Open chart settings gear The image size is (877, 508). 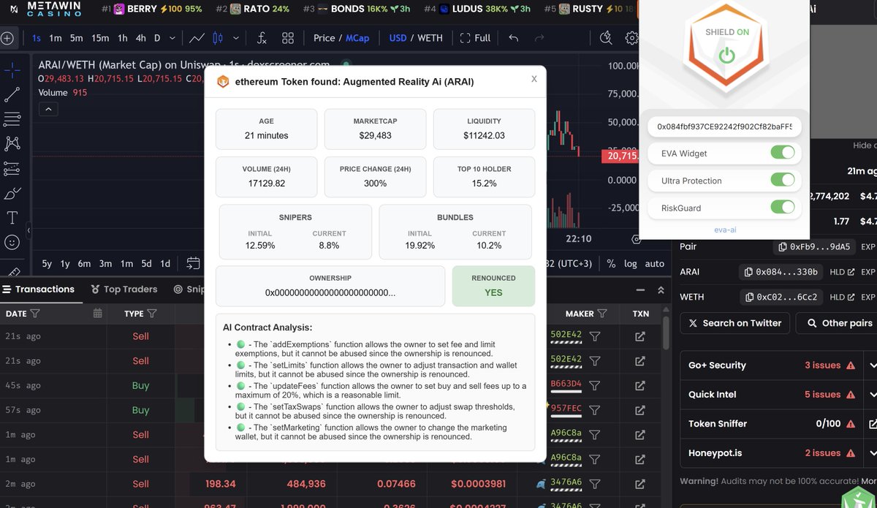pyautogui.click(x=632, y=38)
